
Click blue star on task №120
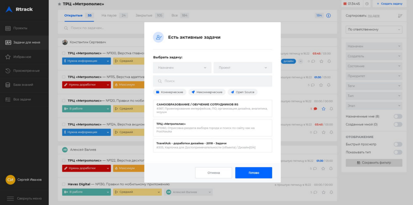[x=324, y=109]
